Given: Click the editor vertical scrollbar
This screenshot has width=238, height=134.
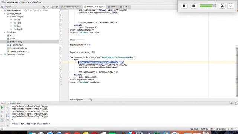Looking at the screenshot, I should click(x=237, y=73).
